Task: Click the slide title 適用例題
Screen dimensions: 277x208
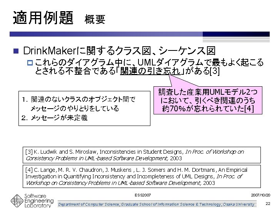Action: tap(43, 17)
